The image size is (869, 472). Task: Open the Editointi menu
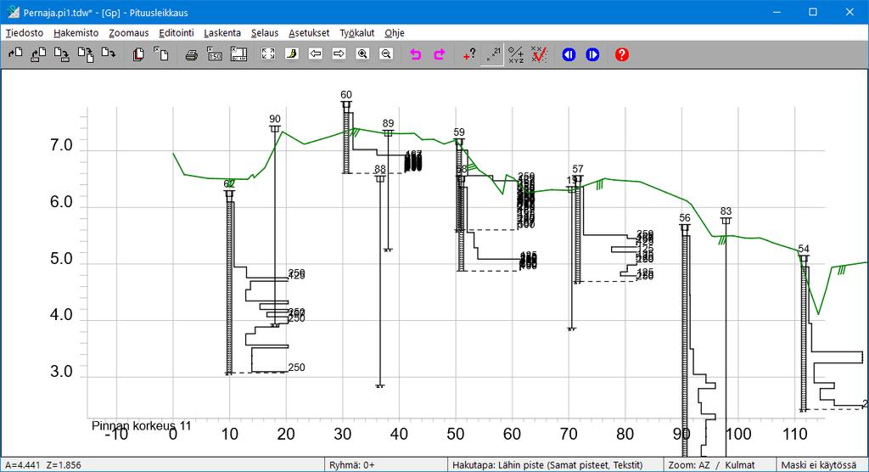pyautogui.click(x=177, y=33)
